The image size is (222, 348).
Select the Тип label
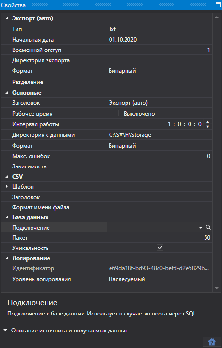tap(17, 29)
